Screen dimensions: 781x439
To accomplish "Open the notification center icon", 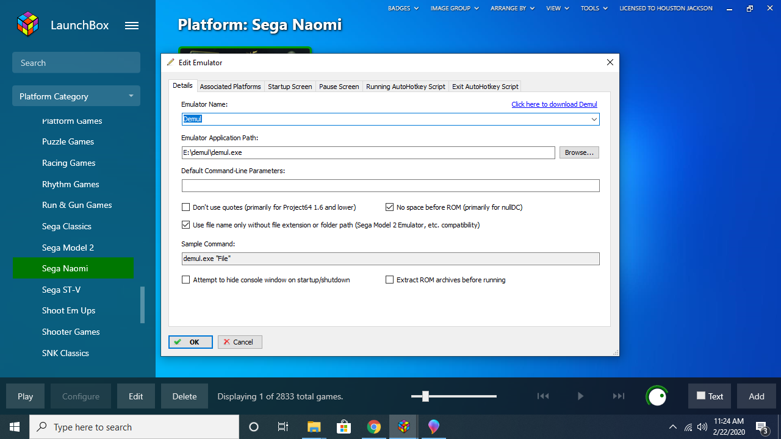I will coord(762,427).
